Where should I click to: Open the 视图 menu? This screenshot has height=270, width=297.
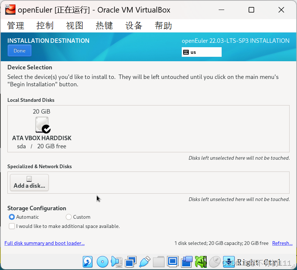[x=75, y=25]
